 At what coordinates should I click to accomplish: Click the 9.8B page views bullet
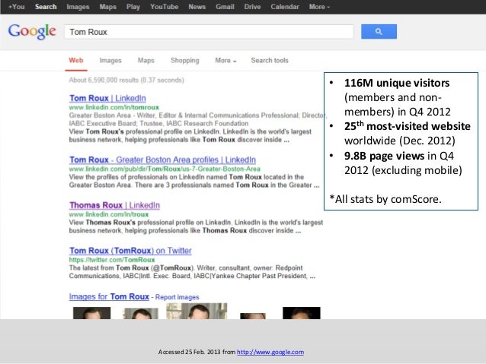coord(396,163)
